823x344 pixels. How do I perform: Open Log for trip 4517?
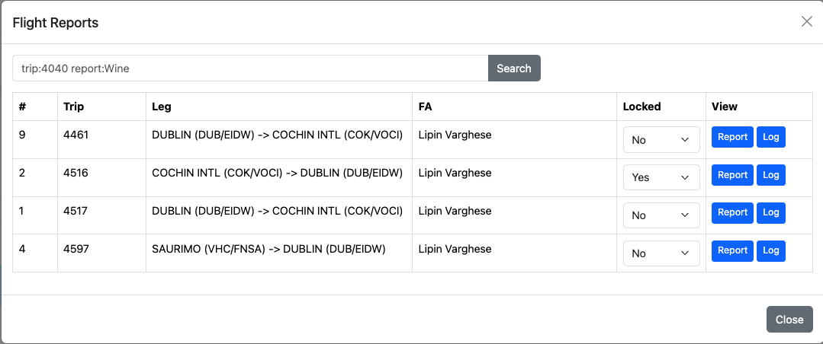point(771,213)
